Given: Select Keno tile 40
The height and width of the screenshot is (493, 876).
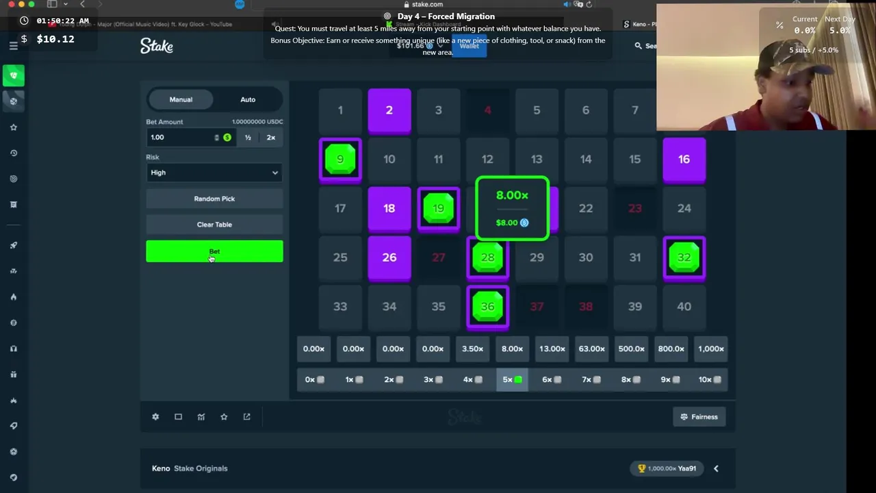Looking at the screenshot, I should (684, 307).
